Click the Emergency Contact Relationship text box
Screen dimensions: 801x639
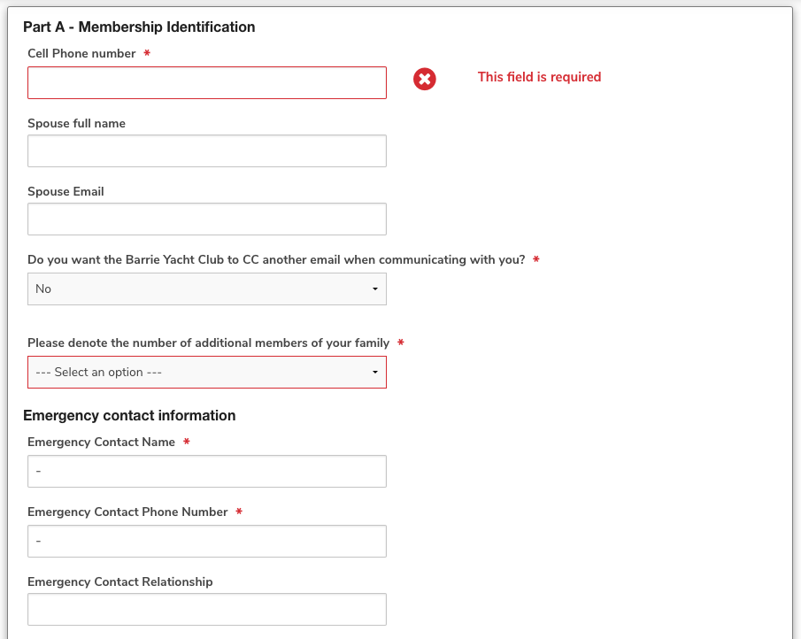(206, 609)
